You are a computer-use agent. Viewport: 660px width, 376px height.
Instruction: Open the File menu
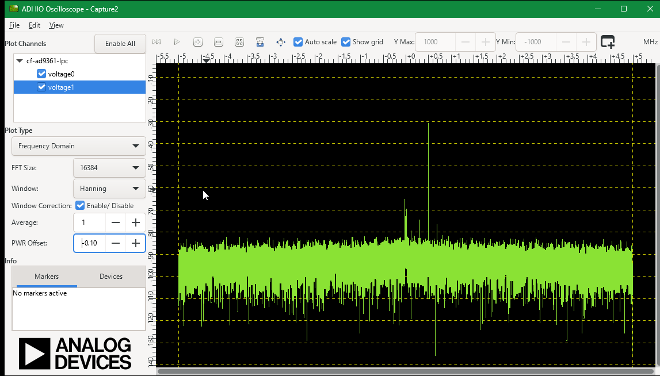click(x=14, y=25)
